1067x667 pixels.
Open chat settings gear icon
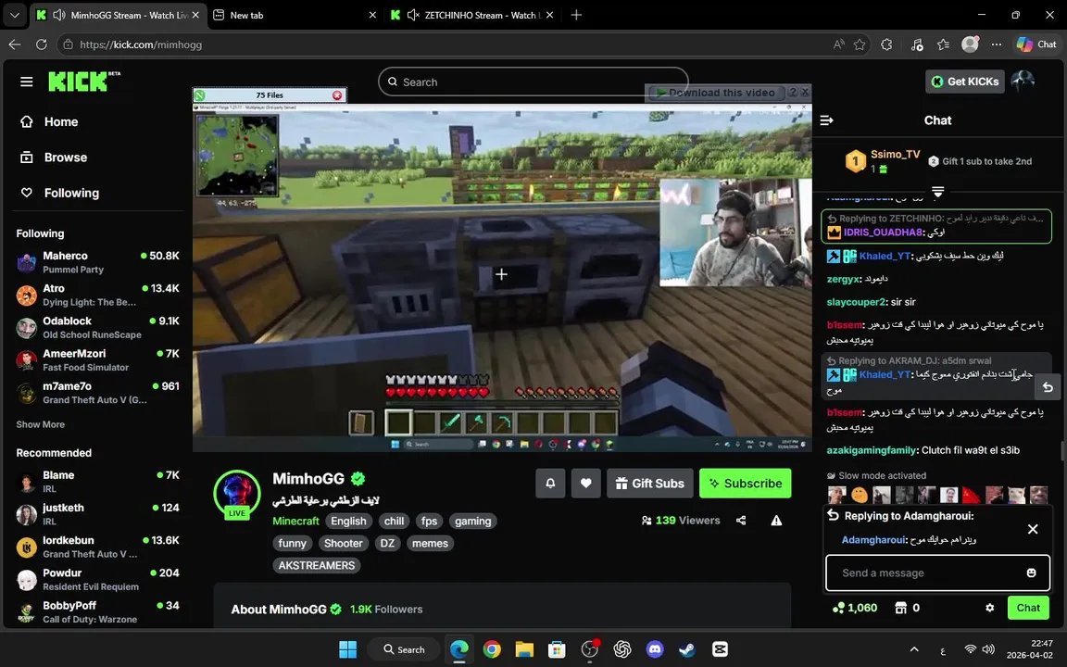click(989, 608)
